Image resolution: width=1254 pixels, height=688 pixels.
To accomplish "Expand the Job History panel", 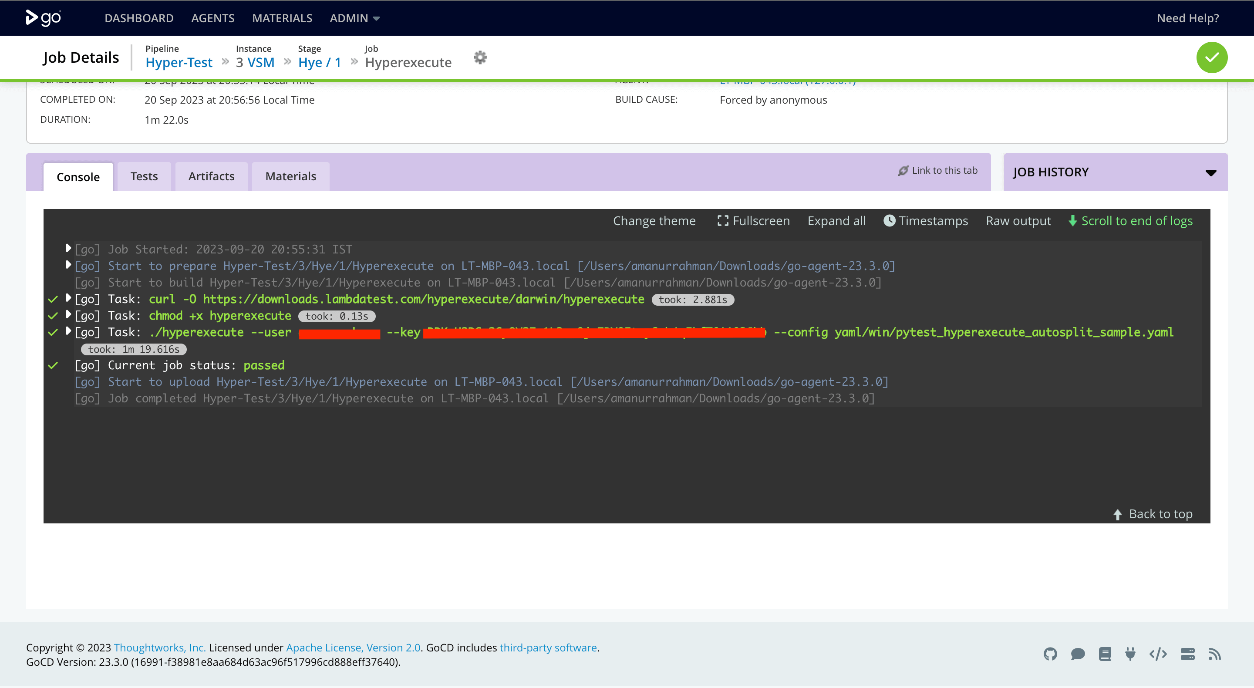I will pyautogui.click(x=1210, y=172).
